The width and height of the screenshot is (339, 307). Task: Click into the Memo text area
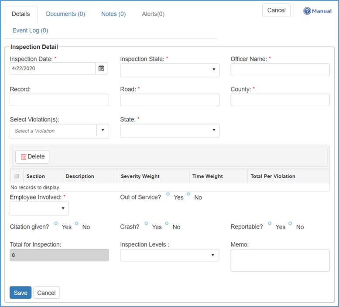coord(280,260)
